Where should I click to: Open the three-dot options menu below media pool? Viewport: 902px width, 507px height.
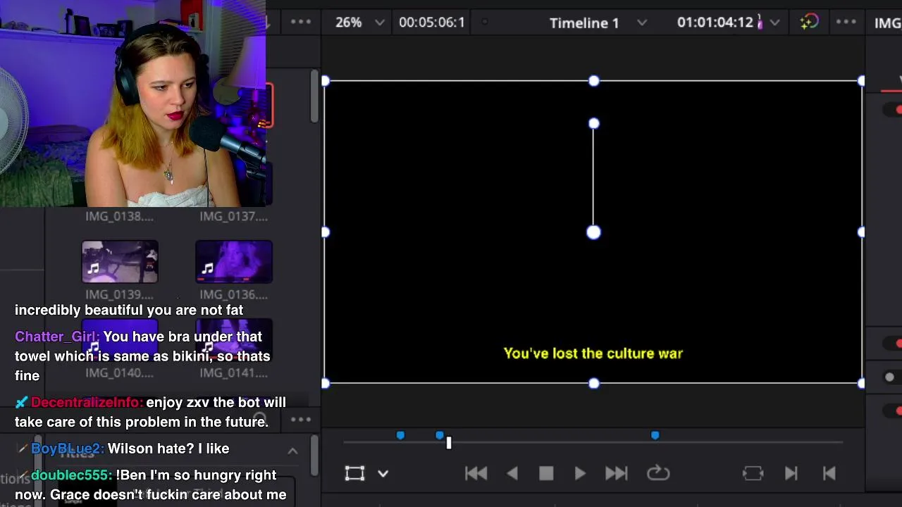pos(301,420)
